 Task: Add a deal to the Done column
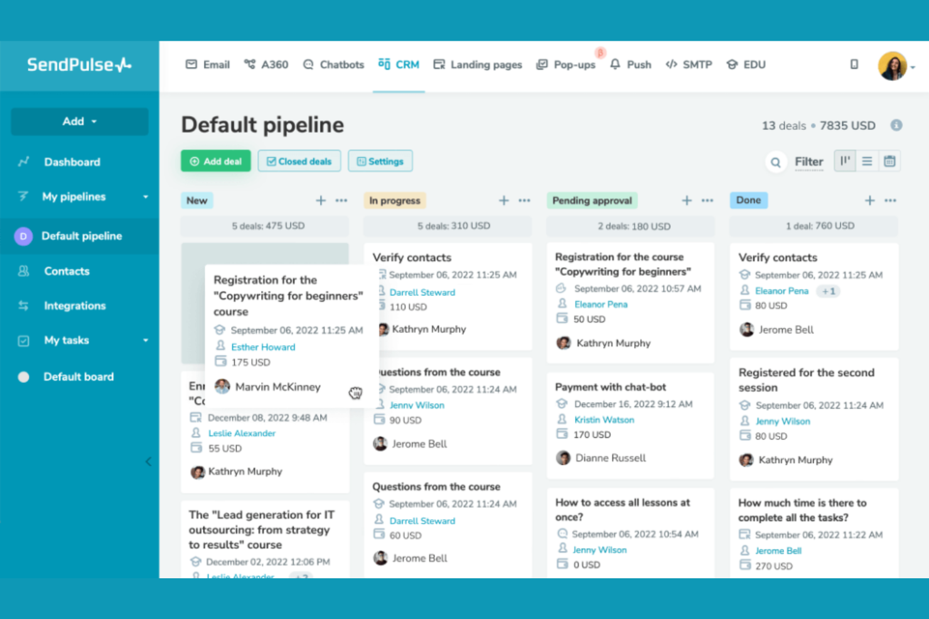[870, 201]
